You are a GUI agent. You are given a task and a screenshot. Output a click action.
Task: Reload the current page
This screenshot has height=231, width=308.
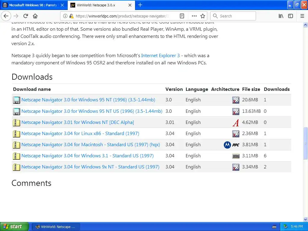(26, 16)
